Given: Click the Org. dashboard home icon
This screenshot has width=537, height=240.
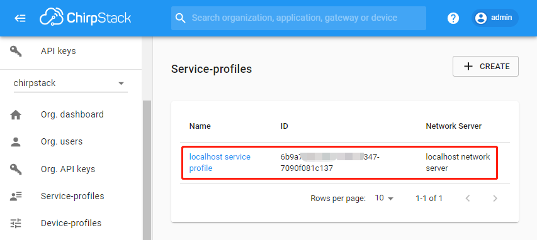Looking at the screenshot, I should click(16, 115).
